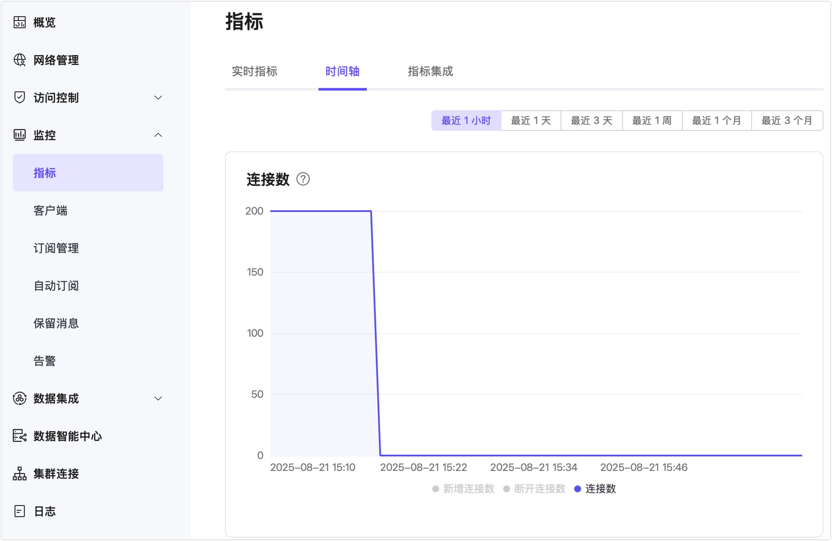Image resolution: width=832 pixels, height=541 pixels.
Task: Toggle the 新增连接数 legend series
Action: (463, 489)
